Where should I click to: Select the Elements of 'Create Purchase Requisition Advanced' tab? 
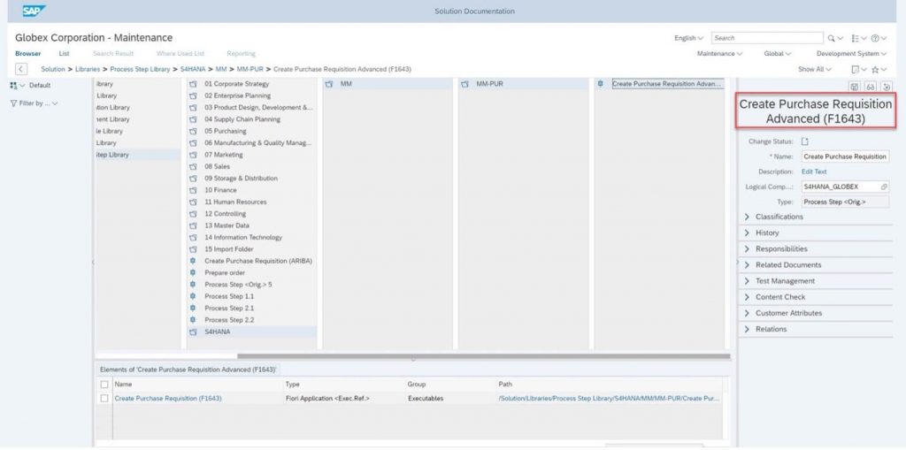point(188,370)
